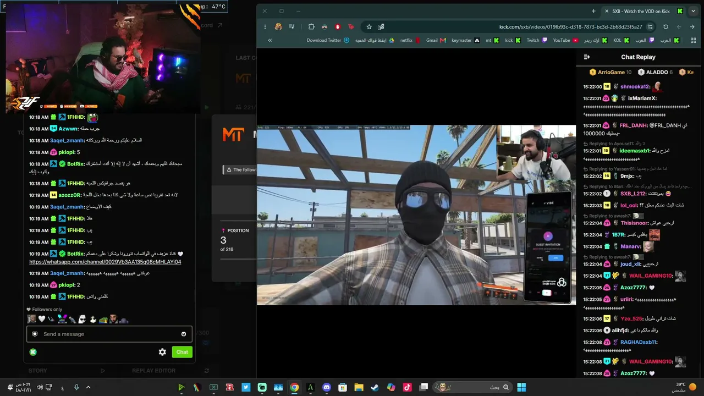This screenshot has height=396, width=704.
Task: Click the taskbar search box
Action: [x=473, y=387]
